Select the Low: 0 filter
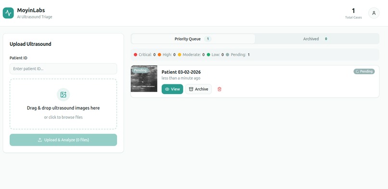 click(x=215, y=54)
